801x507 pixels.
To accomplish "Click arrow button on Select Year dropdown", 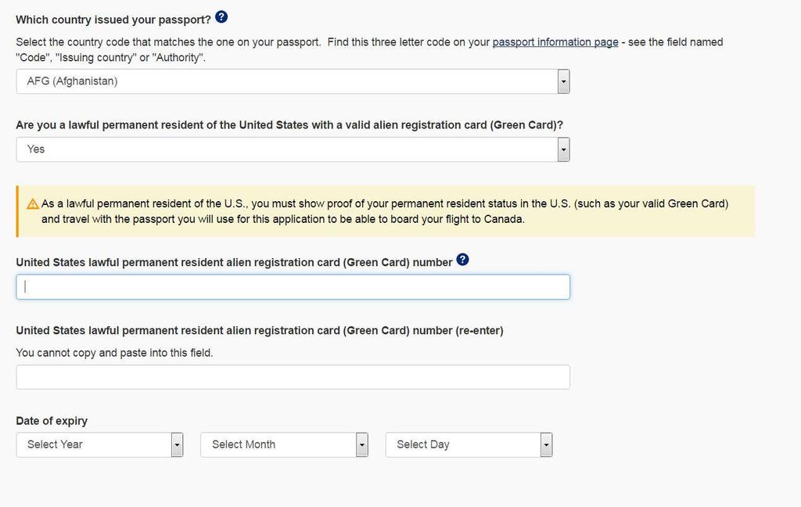I will (177, 445).
